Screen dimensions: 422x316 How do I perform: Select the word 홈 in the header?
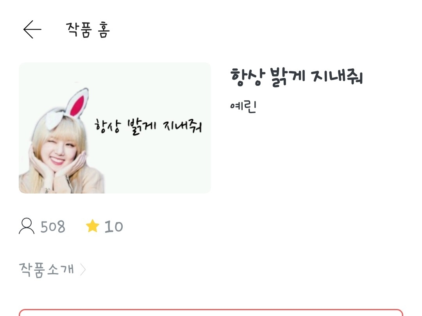(x=104, y=30)
